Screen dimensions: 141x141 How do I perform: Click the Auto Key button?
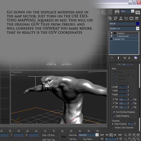point(73,135)
